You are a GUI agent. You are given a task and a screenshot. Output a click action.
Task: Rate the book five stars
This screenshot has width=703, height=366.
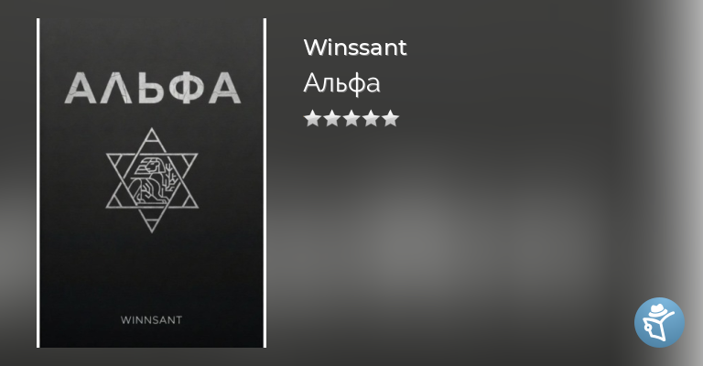tap(390, 119)
